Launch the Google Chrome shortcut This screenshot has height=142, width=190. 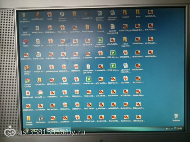pyautogui.click(x=27, y=83)
